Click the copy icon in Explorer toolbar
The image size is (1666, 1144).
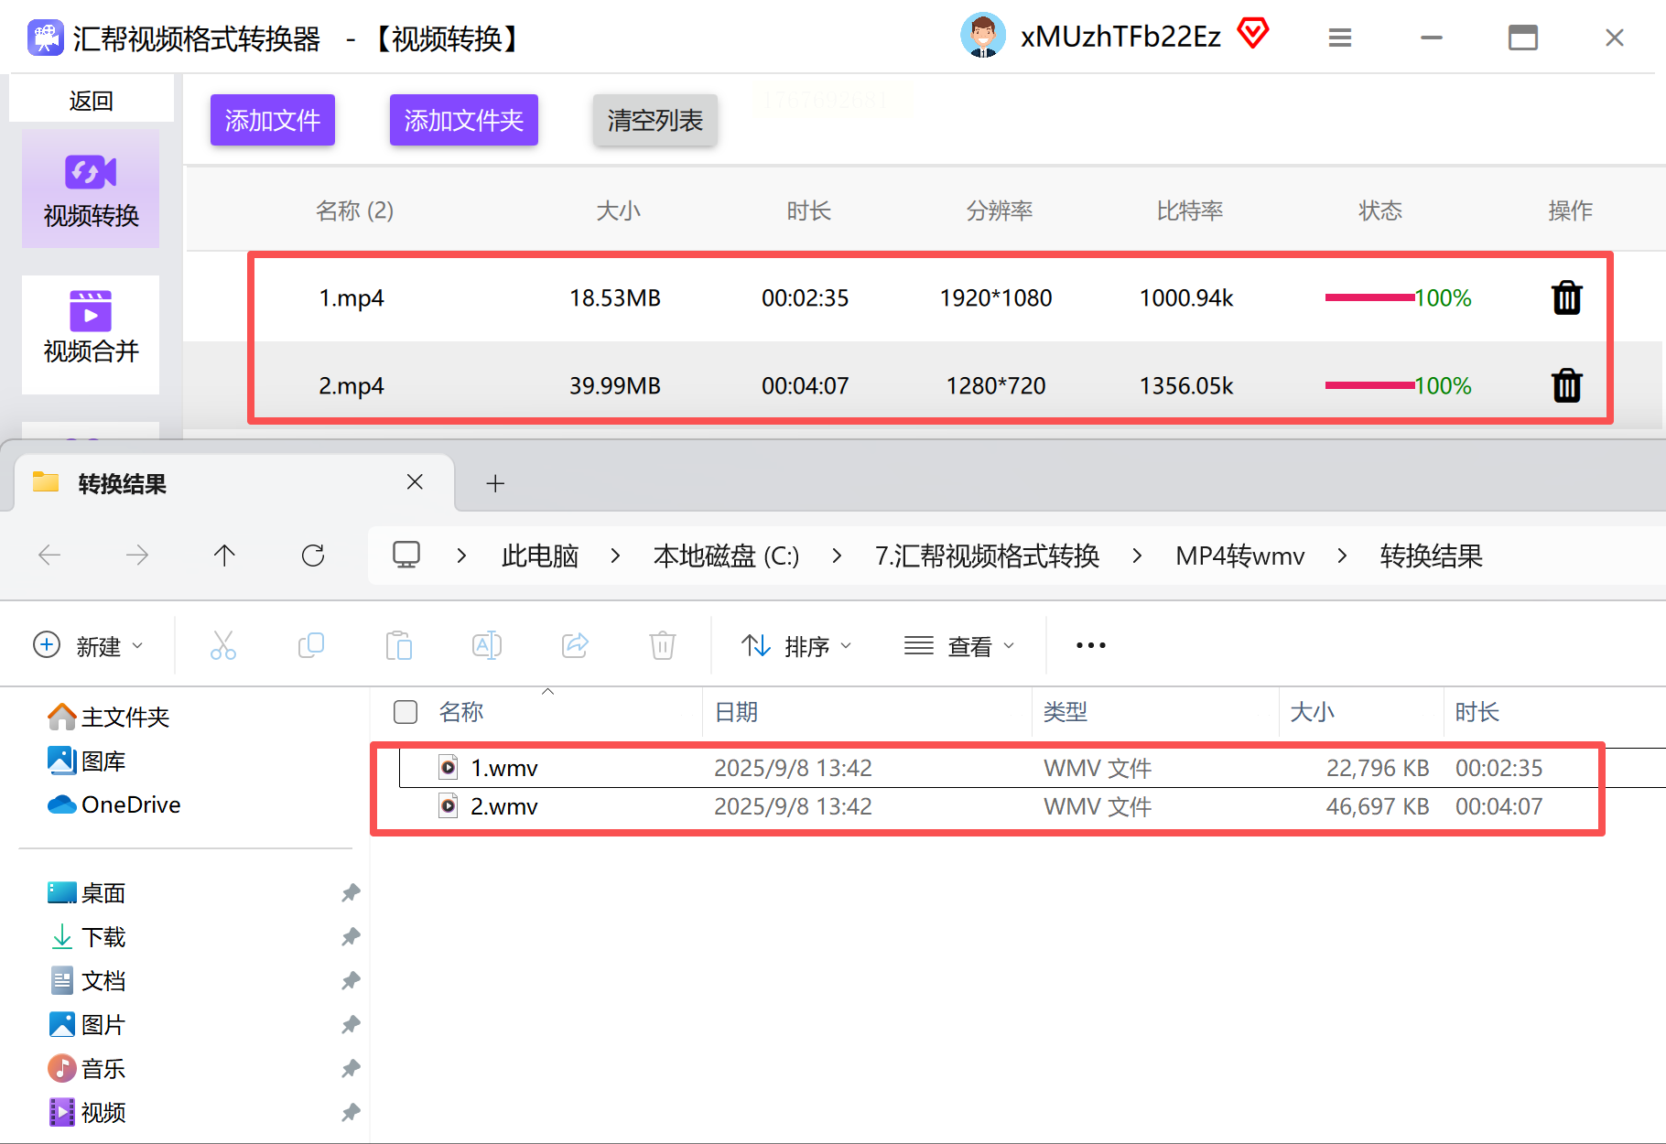[311, 645]
